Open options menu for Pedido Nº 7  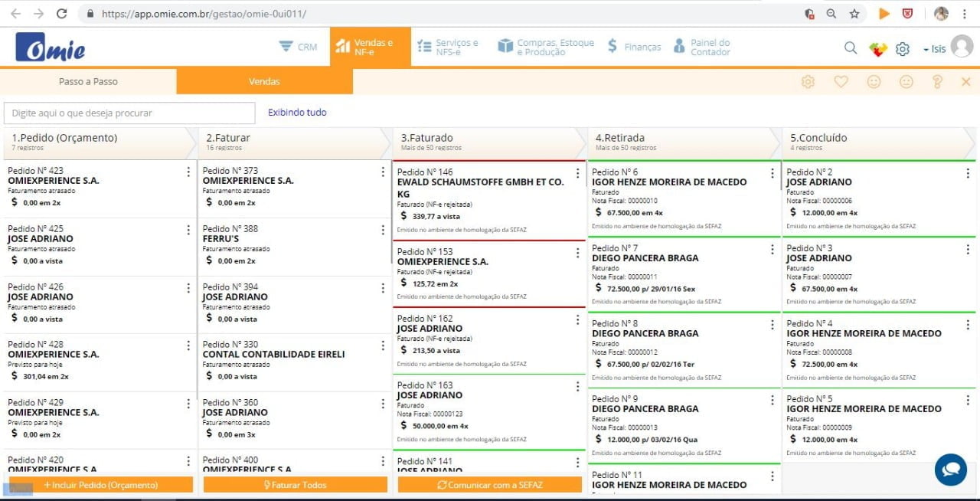(772, 249)
